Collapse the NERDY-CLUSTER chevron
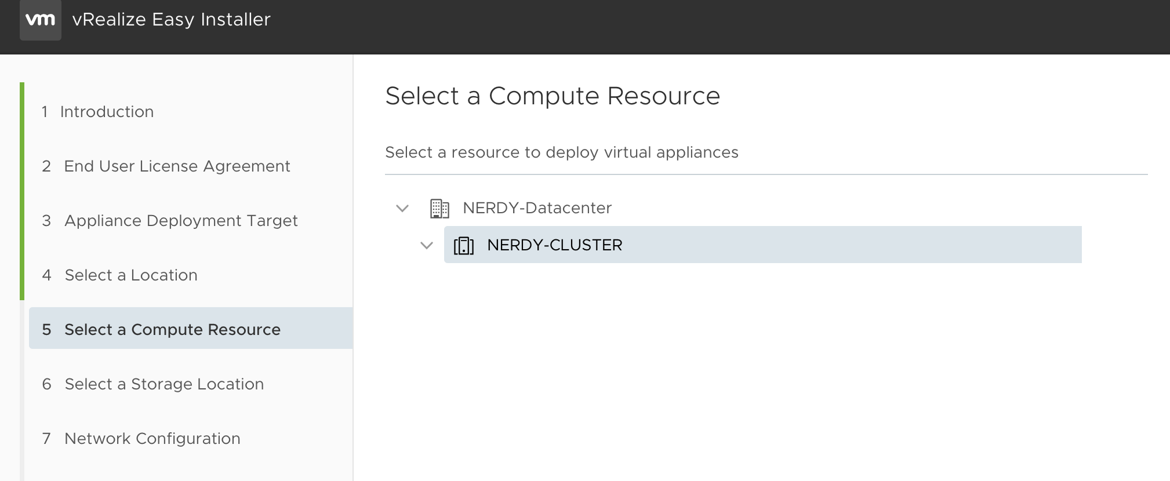 tap(427, 245)
